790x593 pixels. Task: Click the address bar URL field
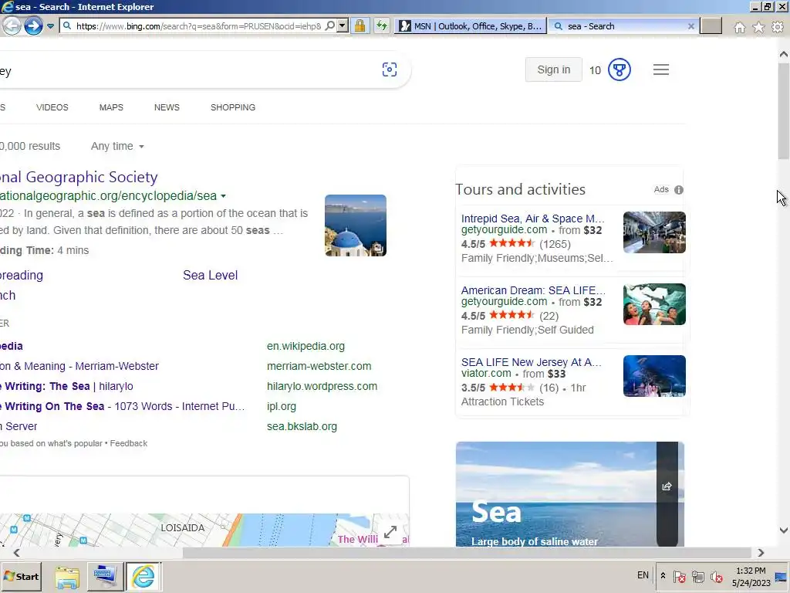coord(198,26)
